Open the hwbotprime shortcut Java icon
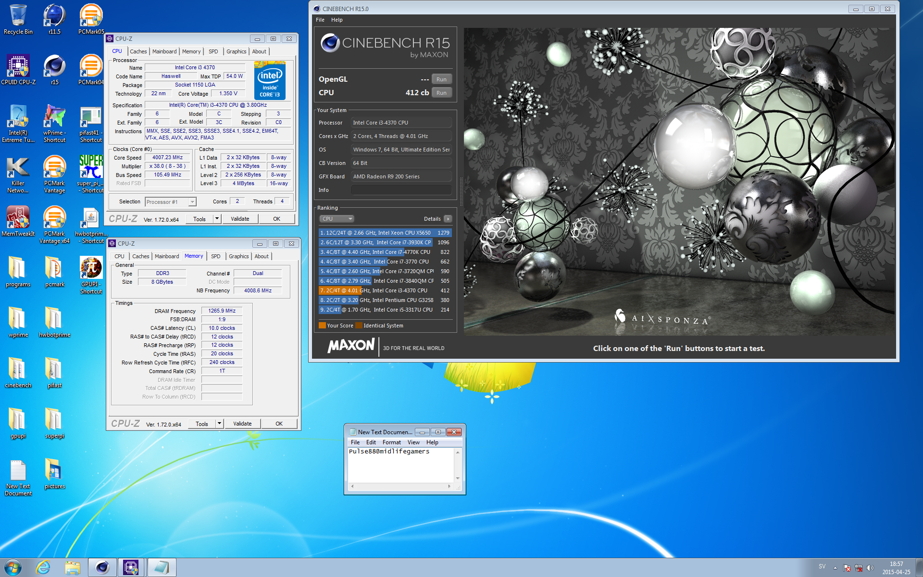The height and width of the screenshot is (577, 923). [x=91, y=225]
